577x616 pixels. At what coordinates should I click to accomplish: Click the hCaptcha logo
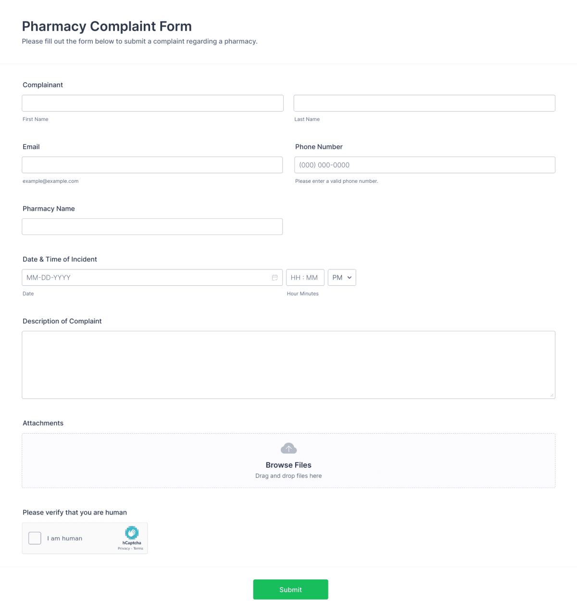point(132,533)
